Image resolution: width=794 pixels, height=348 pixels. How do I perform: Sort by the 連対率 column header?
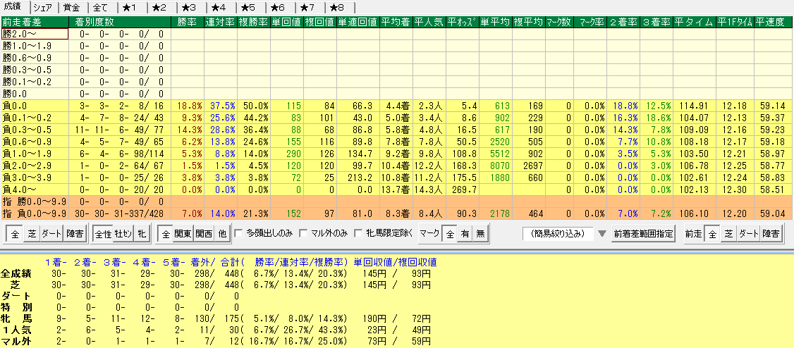click(220, 22)
